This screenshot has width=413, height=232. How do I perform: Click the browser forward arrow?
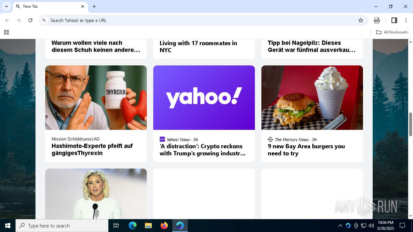click(19, 20)
